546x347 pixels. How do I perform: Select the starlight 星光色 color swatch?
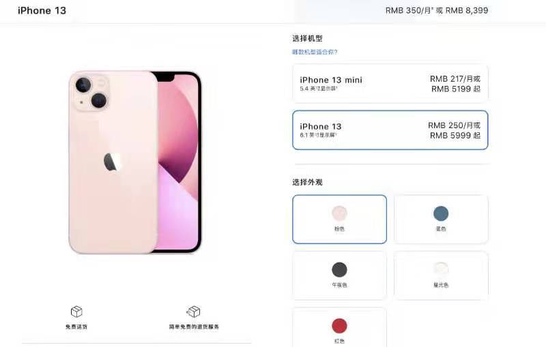click(x=441, y=275)
